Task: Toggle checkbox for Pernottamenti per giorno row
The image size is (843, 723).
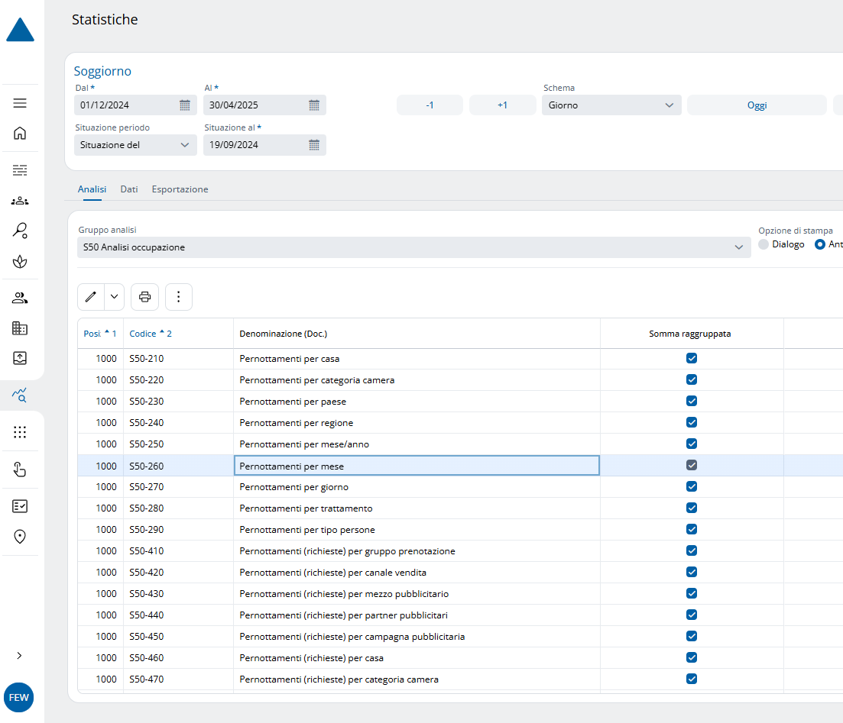Action: (x=692, y=486)
